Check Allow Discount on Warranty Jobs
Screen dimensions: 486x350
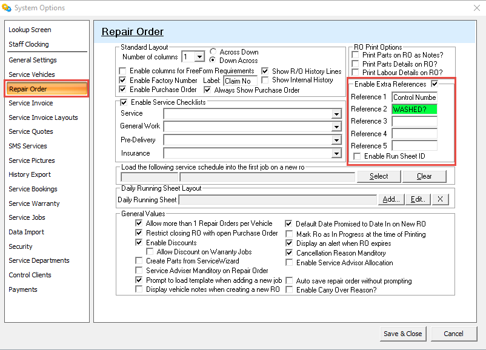coord(150,251)
